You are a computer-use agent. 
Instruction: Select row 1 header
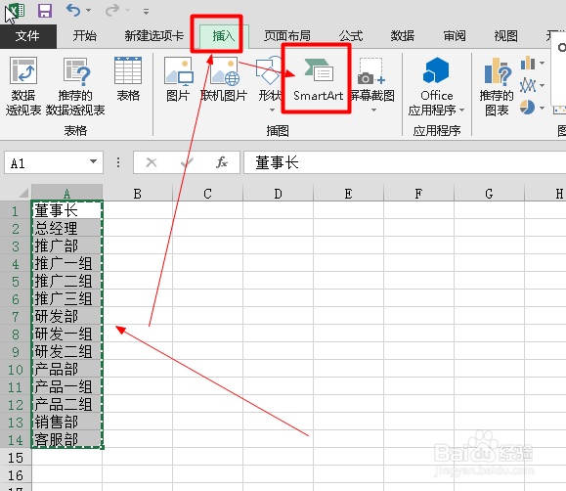click(16, 210)
